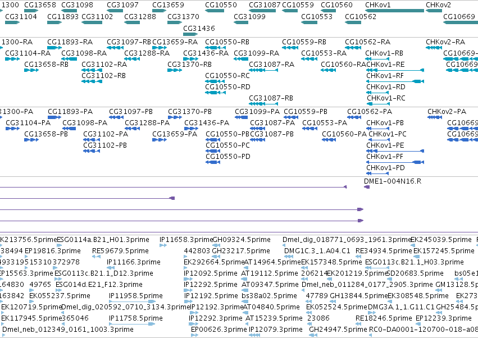Click the CG31087-RB transcript label
The image size is (478, 338).
tap(271, 98)
